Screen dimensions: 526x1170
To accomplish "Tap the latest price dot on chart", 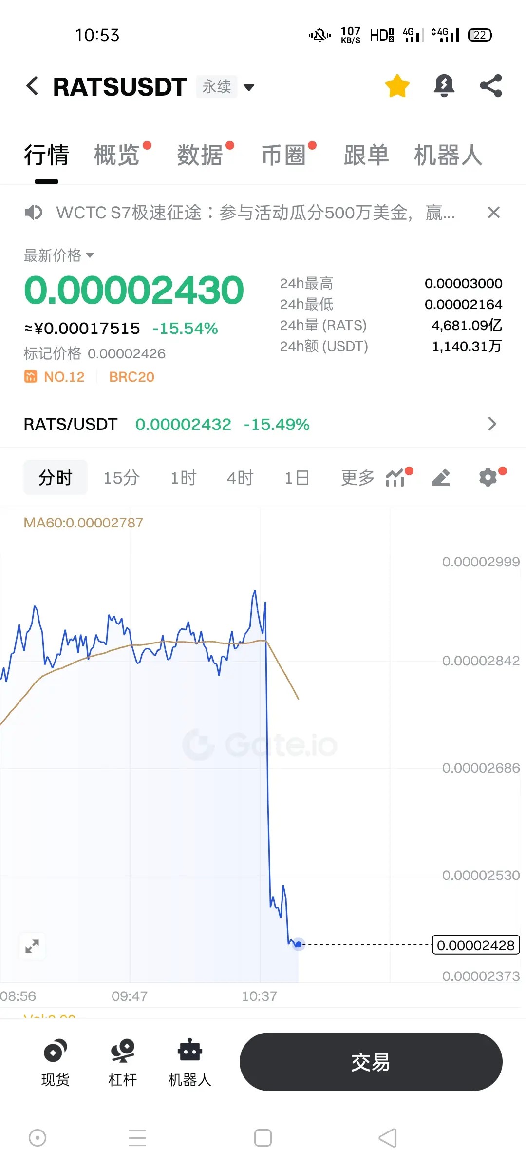I will click(299, 944).
